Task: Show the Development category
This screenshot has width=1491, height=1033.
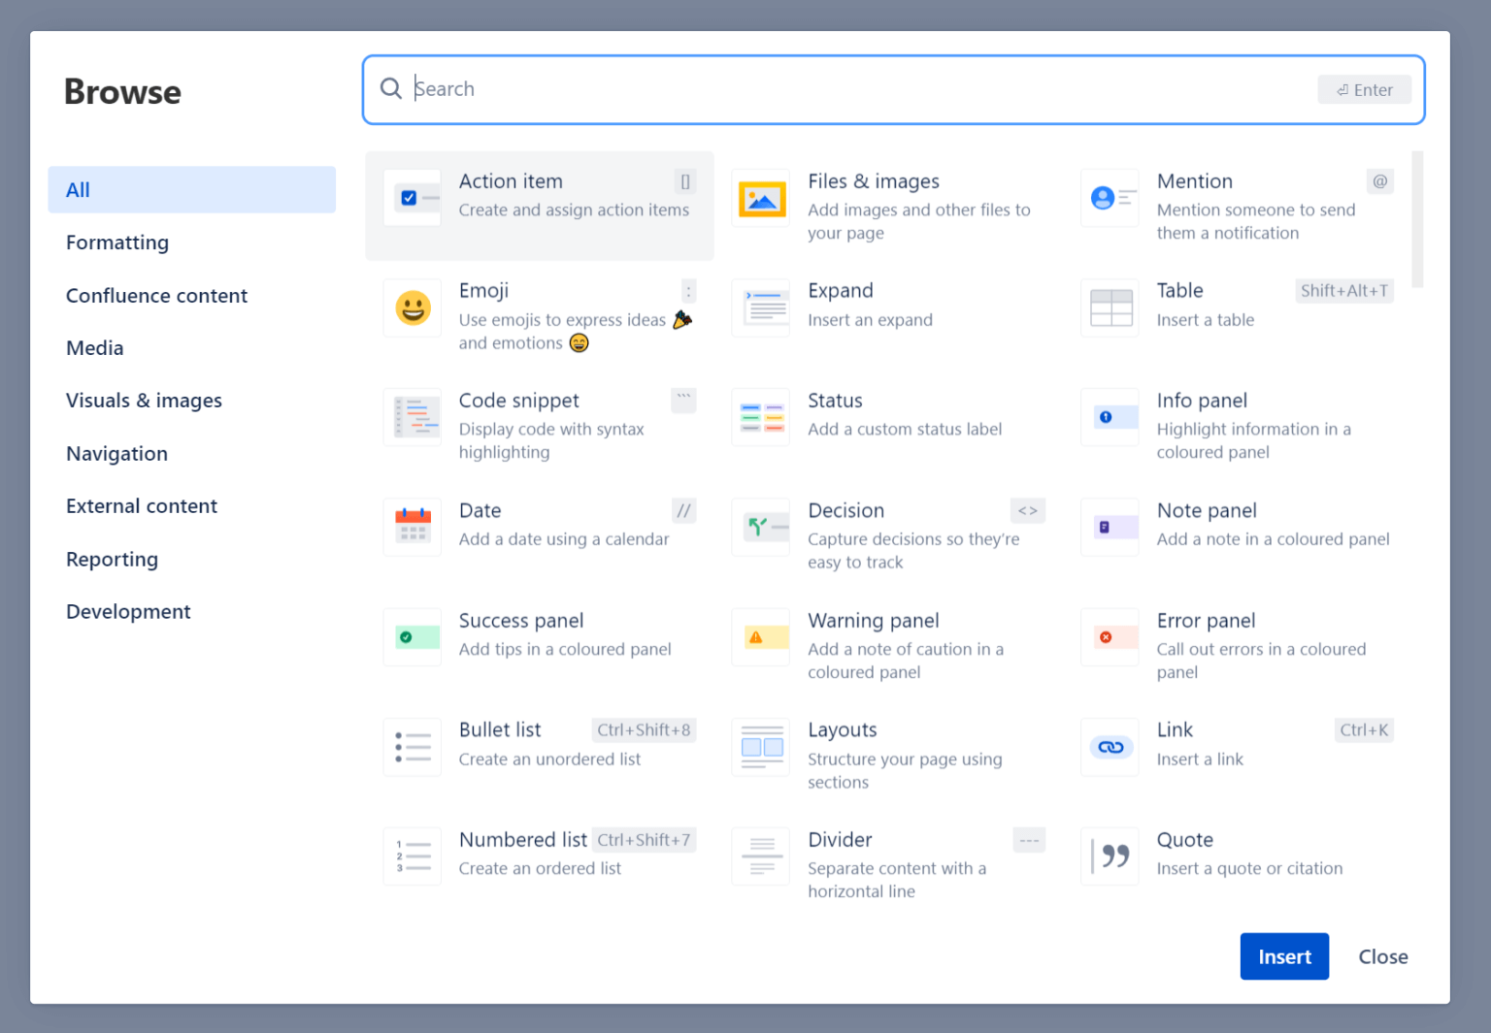Action: point(128,612)
